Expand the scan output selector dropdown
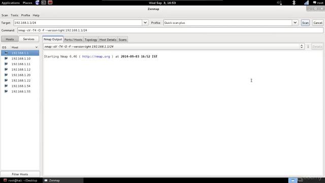325x183 pixels. point(302,46)
